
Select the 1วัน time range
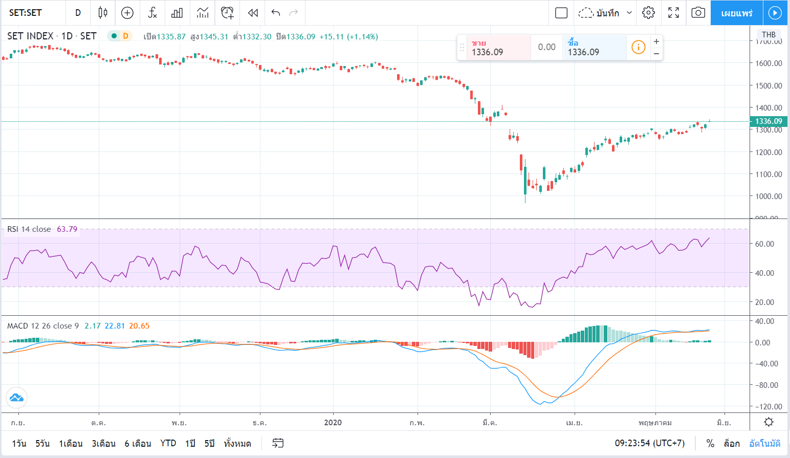click(19, 443)
